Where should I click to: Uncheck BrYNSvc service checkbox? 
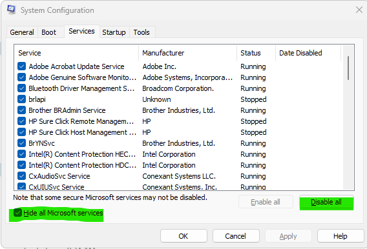pos(21,143)
